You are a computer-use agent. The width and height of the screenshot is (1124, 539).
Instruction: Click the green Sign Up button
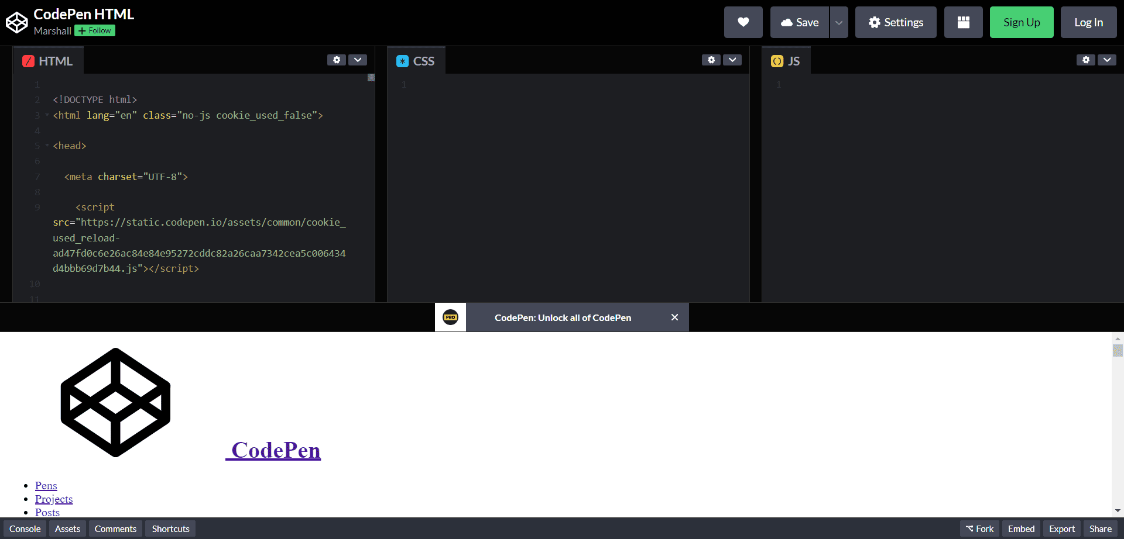pyautogui.click(x=1021, y=22)
